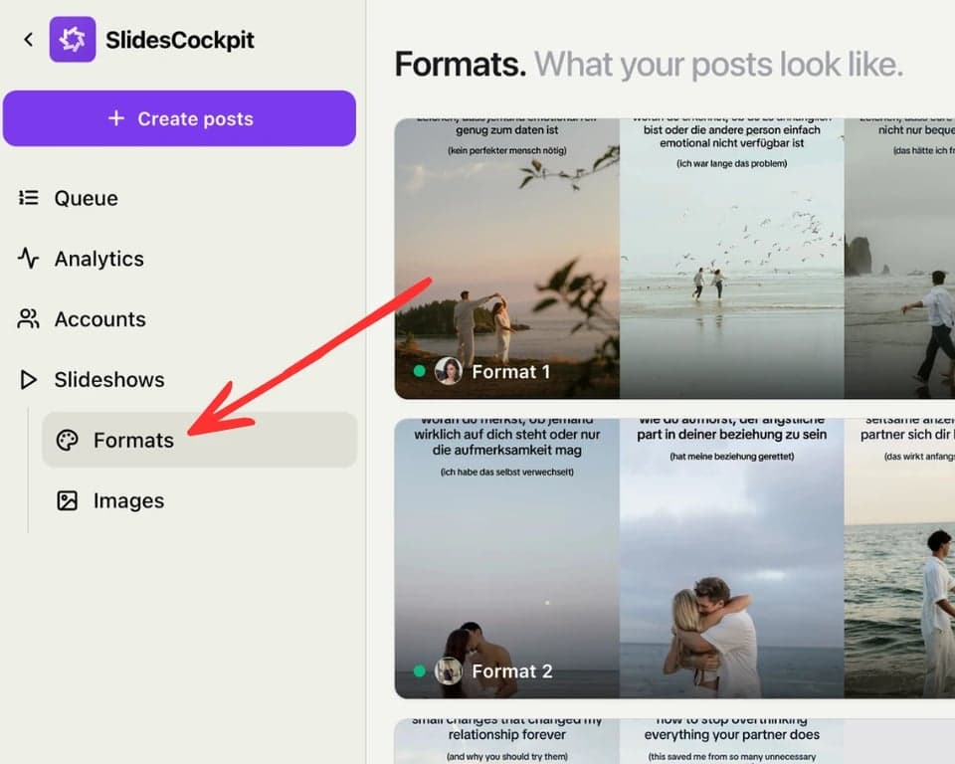
Task: Click the Format 1 label
Action: [511, 372]
